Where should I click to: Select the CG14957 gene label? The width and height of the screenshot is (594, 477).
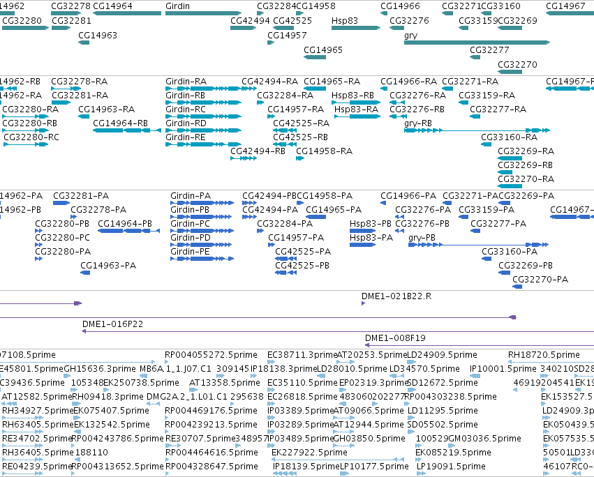(x=287, y=35)
